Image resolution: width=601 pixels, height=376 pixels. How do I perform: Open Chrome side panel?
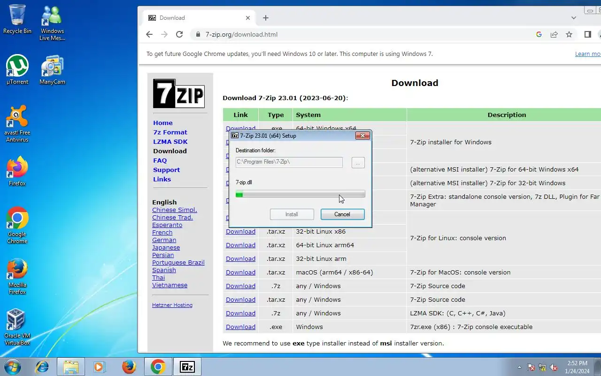pos(587,34)
